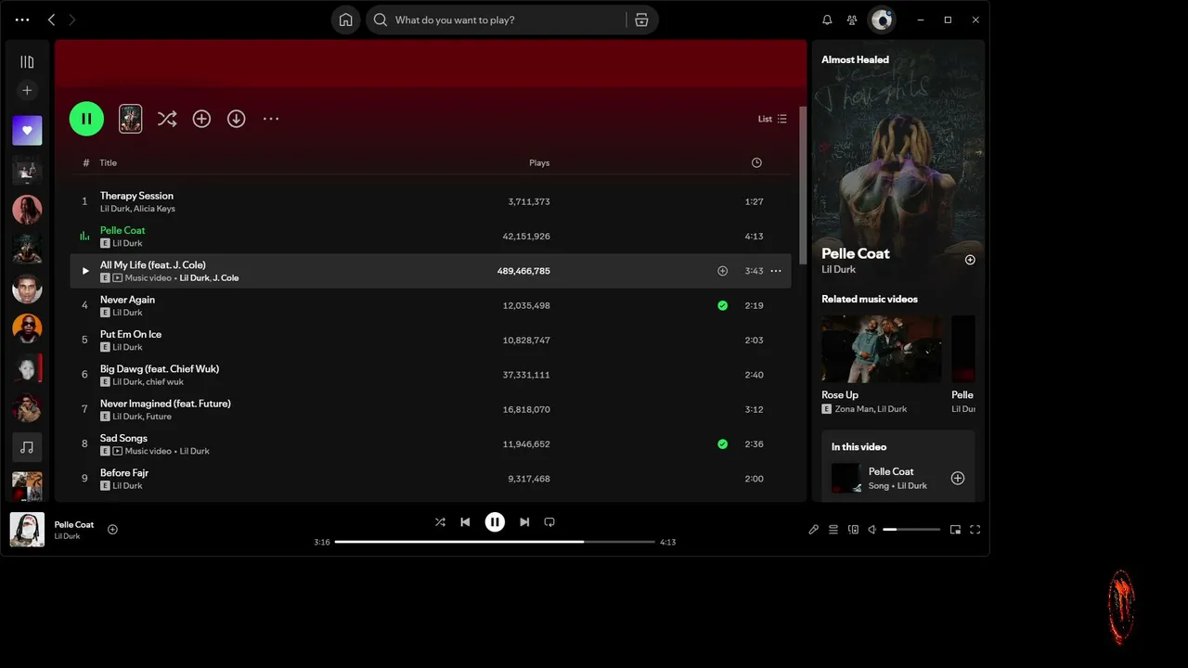Screen dimensions: 1188x668
Task: Click the duration clock column header
Action: tap(756, 163)
